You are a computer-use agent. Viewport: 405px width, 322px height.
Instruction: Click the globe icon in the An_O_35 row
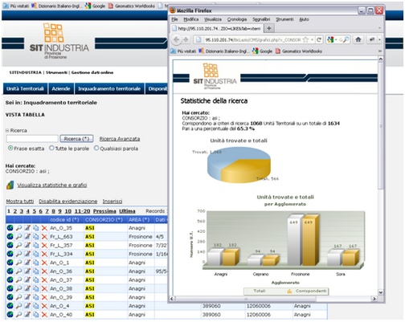coord(10,228)
